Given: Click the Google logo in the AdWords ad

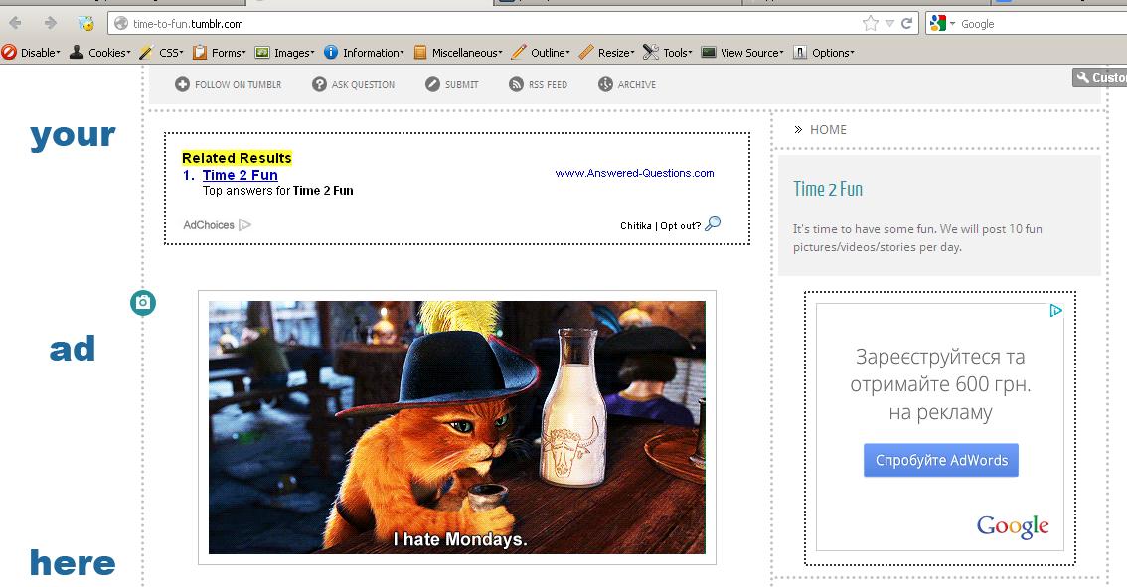Looking at the screenshot, I should coord(1013,526).
